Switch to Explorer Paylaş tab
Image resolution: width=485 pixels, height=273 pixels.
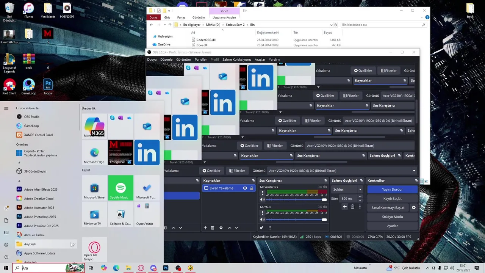(x=181, y=17)
